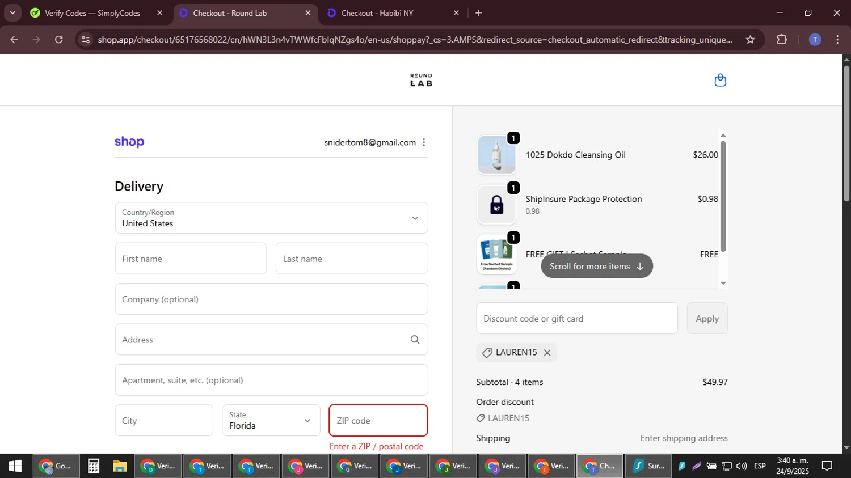Focus the Company (optional) field
The height and width of the screenshot is (478, 851).
271,299
